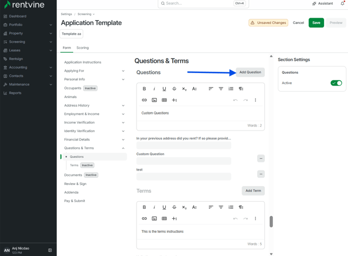Toggle bold in the Questions editor
The image size is (348, 256).
click(144, 89)
